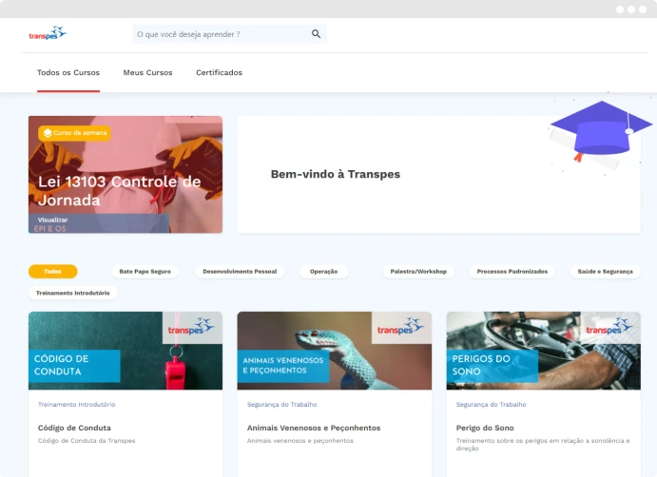
Task: Open the Todos os Cursos tab
Action: pyautogui.click(x=68, y=72)
